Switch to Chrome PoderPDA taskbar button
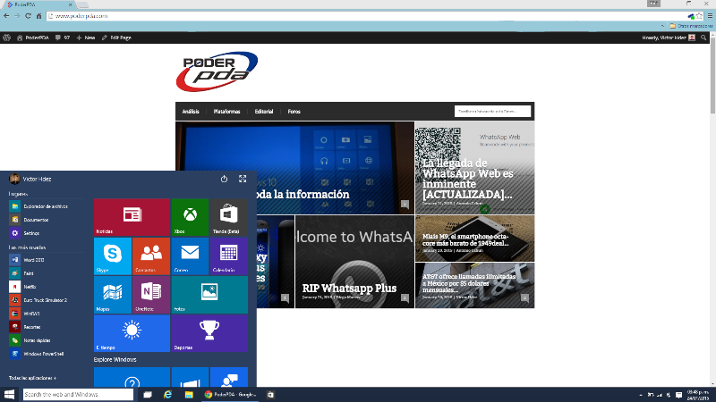 coord(230,395)
